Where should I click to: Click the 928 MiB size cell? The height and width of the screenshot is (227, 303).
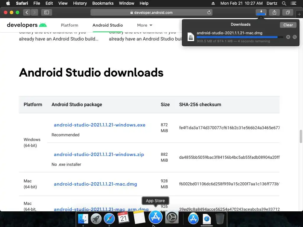coord(164,184)
